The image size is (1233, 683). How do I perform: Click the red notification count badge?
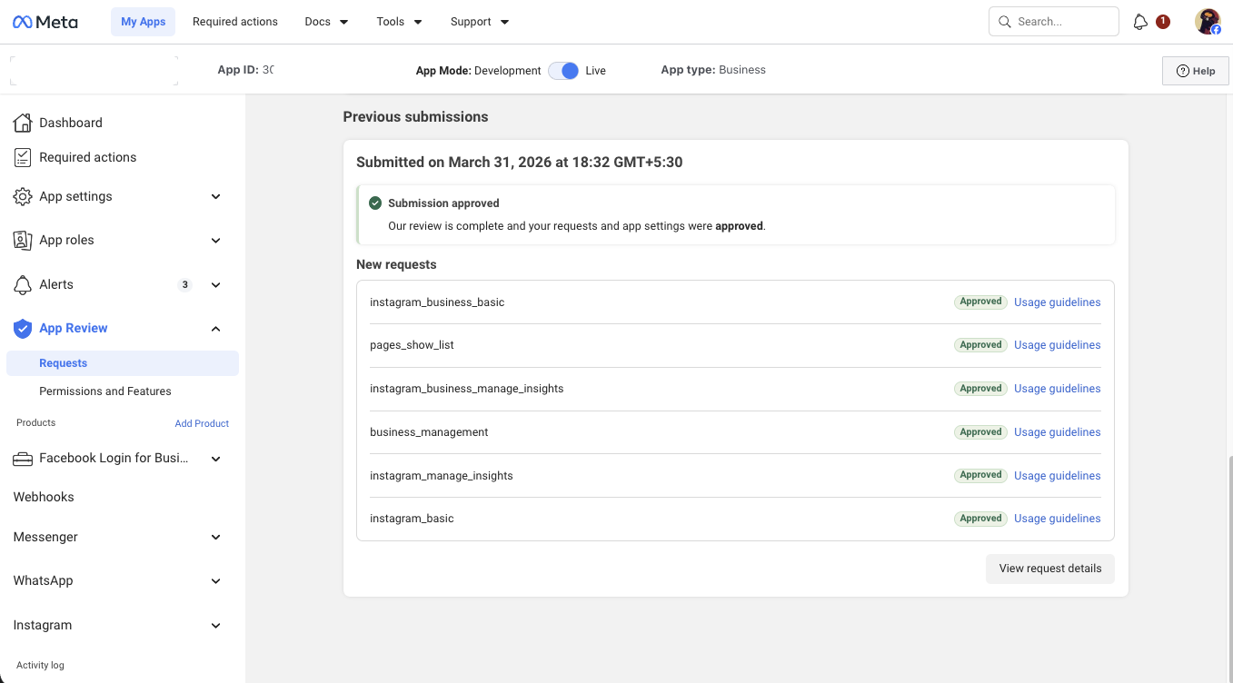click(x=1163, y=22)
